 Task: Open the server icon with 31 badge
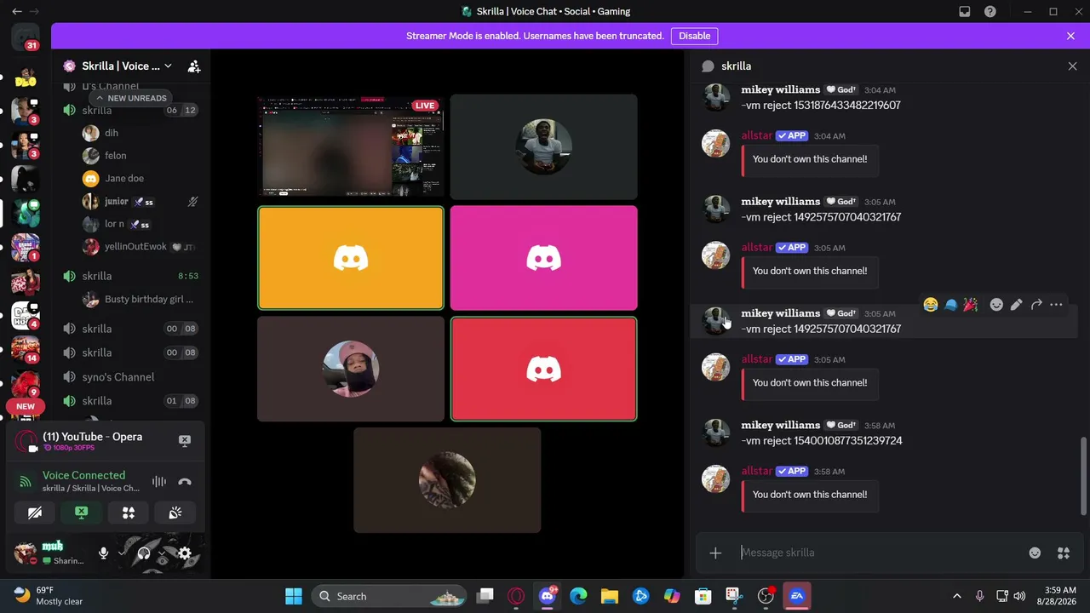click(26, 37)
